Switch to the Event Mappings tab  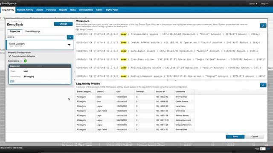[x=33, y=31]
